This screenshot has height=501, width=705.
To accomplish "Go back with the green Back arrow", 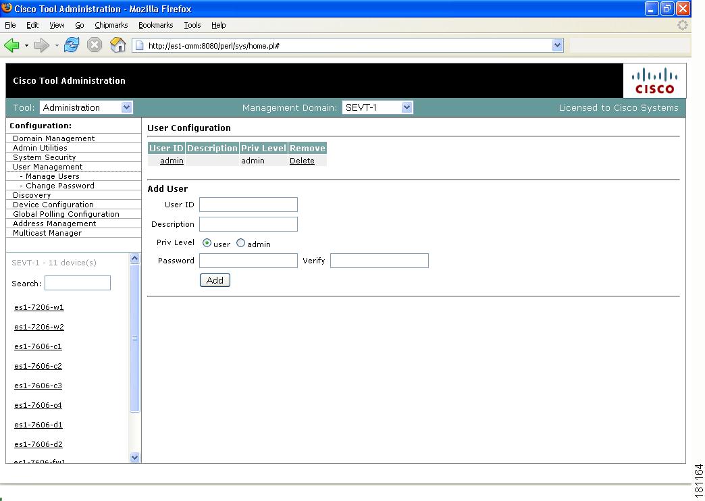I will pos(11,45).
